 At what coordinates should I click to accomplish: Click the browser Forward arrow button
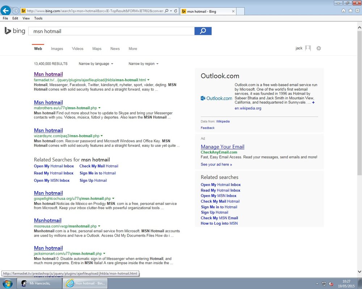15,10
